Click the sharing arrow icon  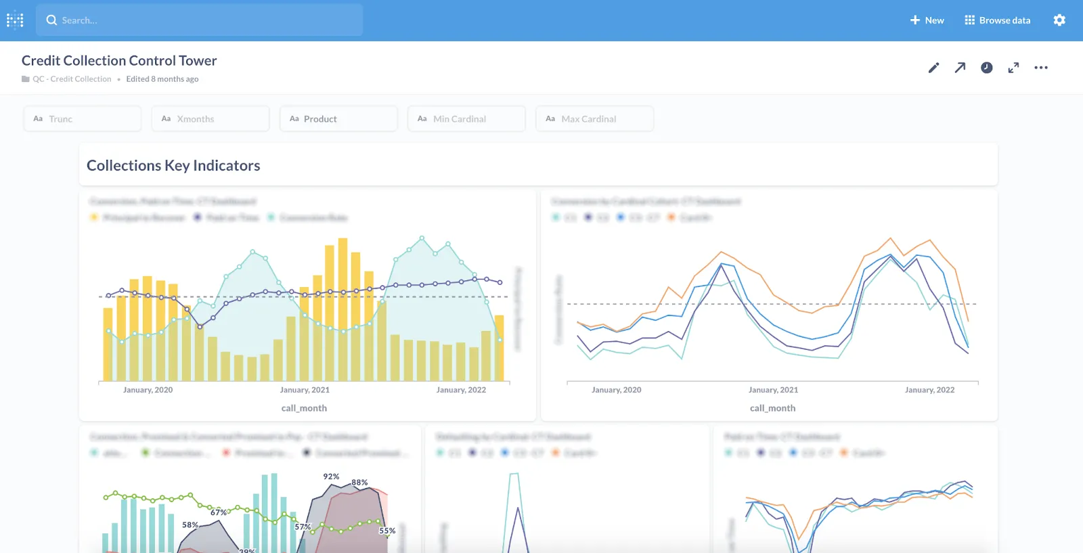pyautogui.click(x=960, y=68)
